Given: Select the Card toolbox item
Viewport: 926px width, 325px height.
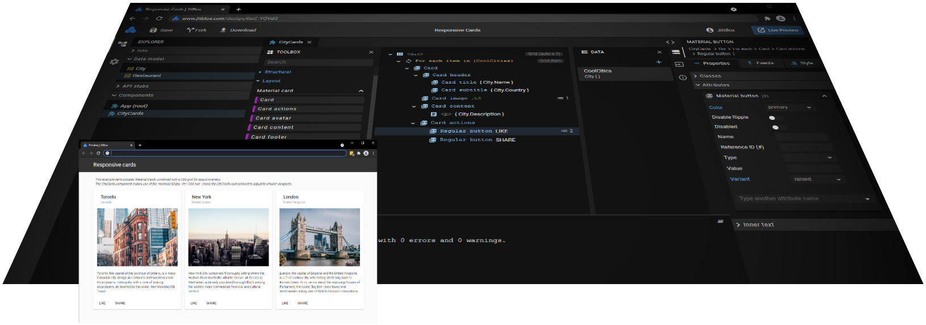Looking at the screenshot, I should 310,100.
